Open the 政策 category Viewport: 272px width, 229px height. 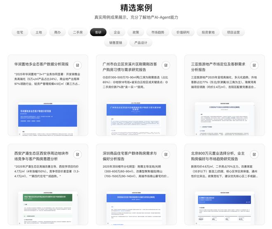coord(136,32)
